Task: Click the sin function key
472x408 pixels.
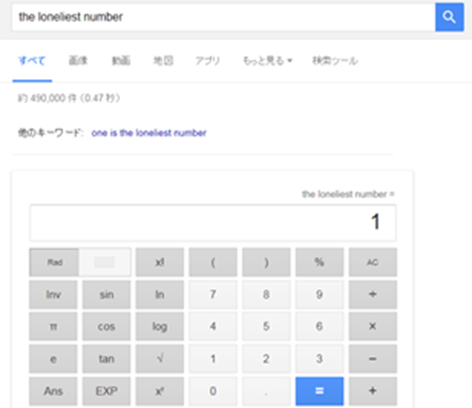Action: pyautogui.click(x=106, y=294)
